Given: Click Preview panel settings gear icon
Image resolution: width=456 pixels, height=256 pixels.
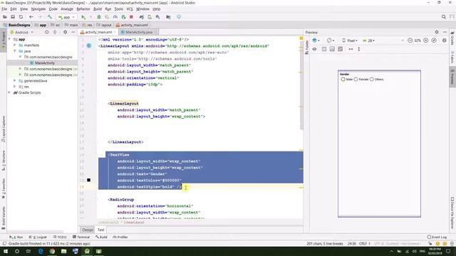Looking at the screenshot, I should (437, 32).
